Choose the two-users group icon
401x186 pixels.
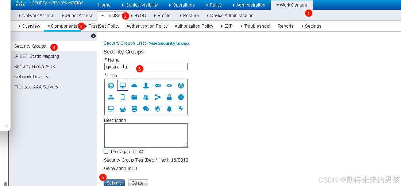[x=146, y=97]
